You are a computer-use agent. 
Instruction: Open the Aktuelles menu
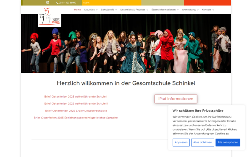click(89, 10)
